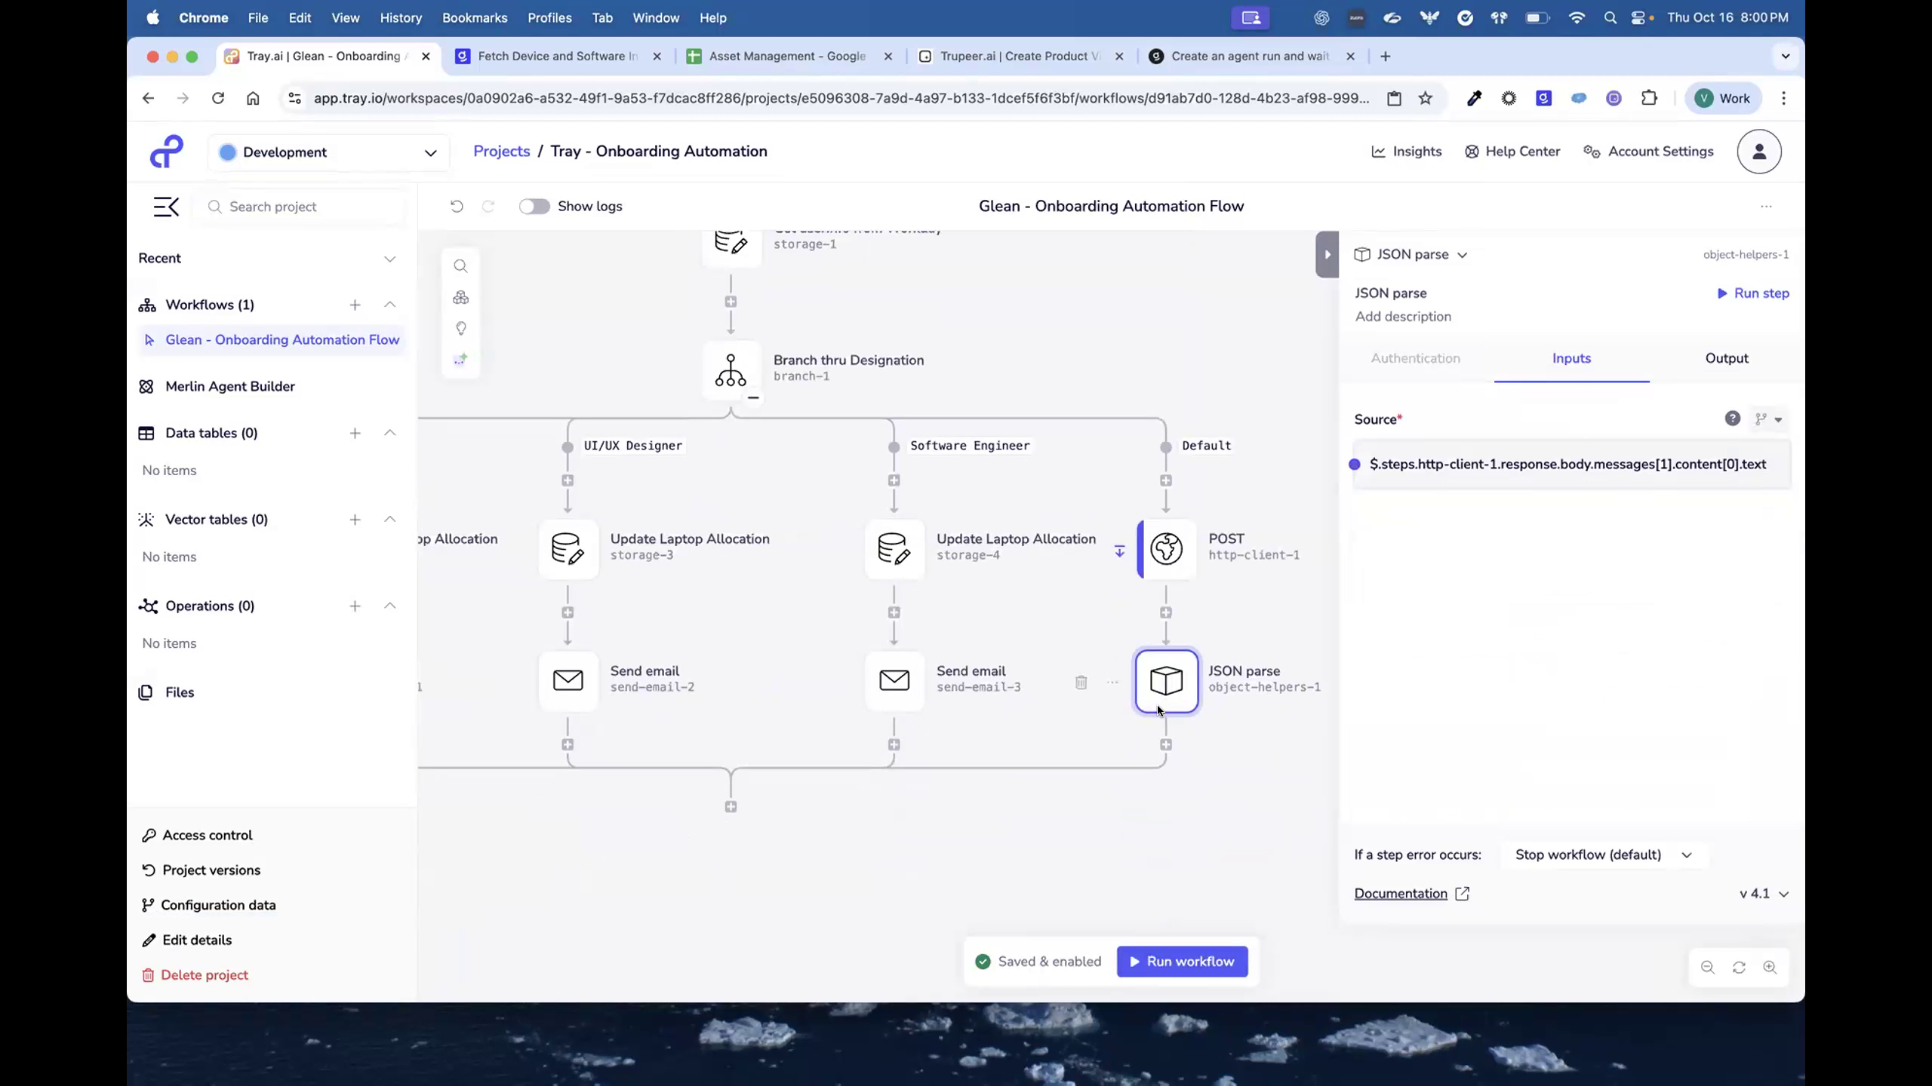Toggle the Show logs switch
This screenshot has width=1932, height=1086.
pos(534,206)
